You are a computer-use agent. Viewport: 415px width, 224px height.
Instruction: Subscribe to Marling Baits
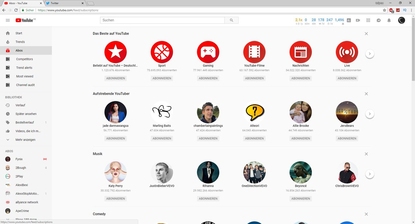tap(162, 139)
